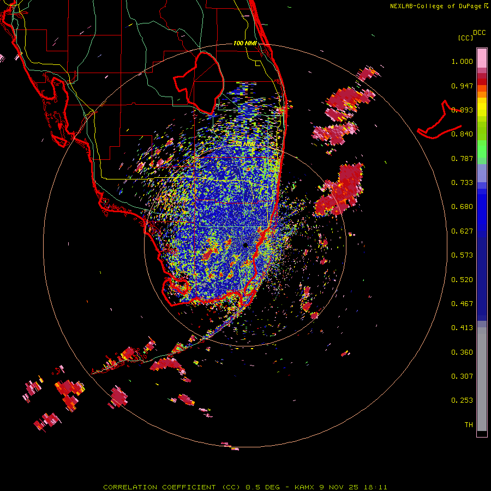The height and width of the screenshot is (491, 491).
Task: Select the 0.520 legend value
Action: click(462, 280)
